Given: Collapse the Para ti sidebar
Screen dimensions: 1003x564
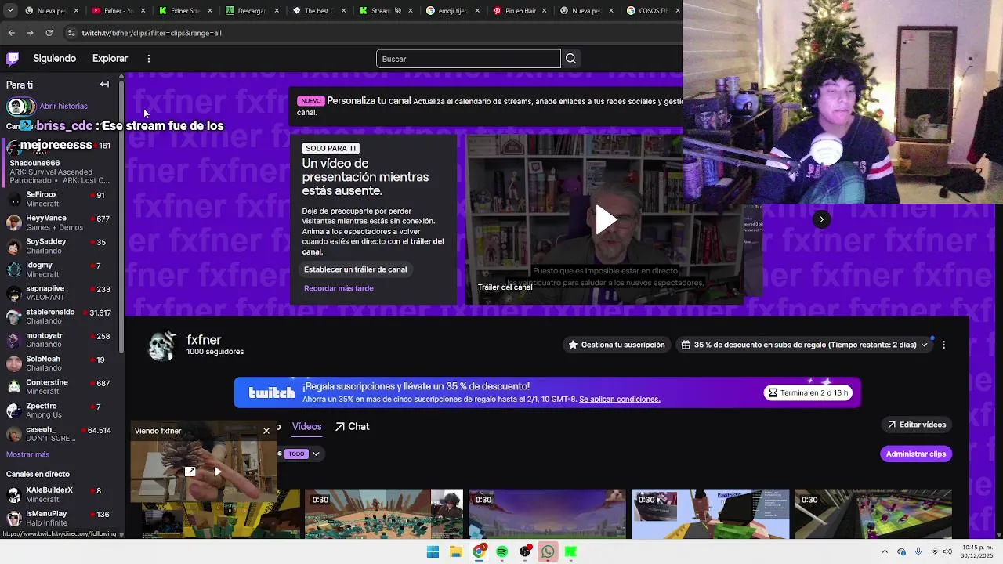Looking at the screenshot, I should coord(104,85).
